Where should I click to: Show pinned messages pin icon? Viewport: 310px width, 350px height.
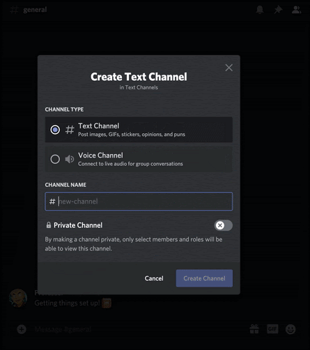click(x=278, y=10)
